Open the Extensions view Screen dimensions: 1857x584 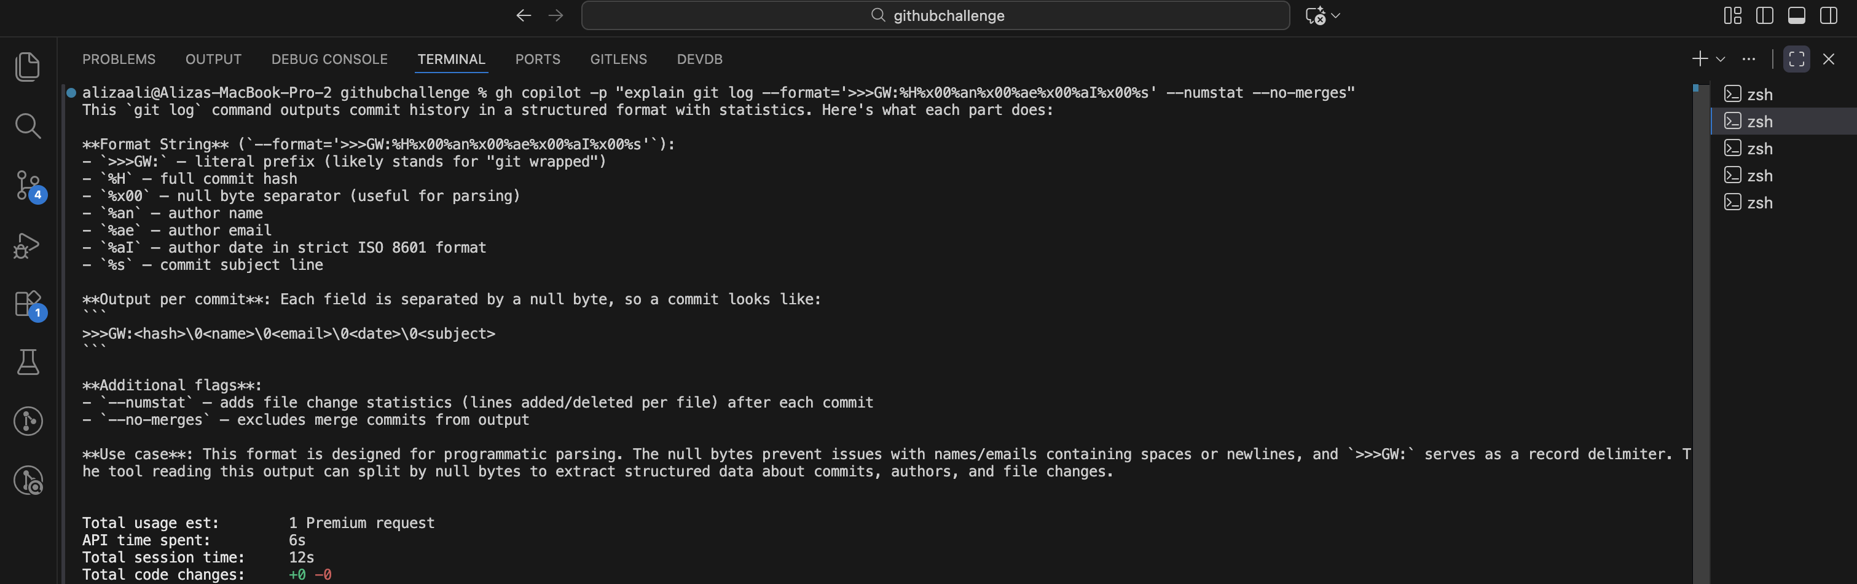click(28, 304)
